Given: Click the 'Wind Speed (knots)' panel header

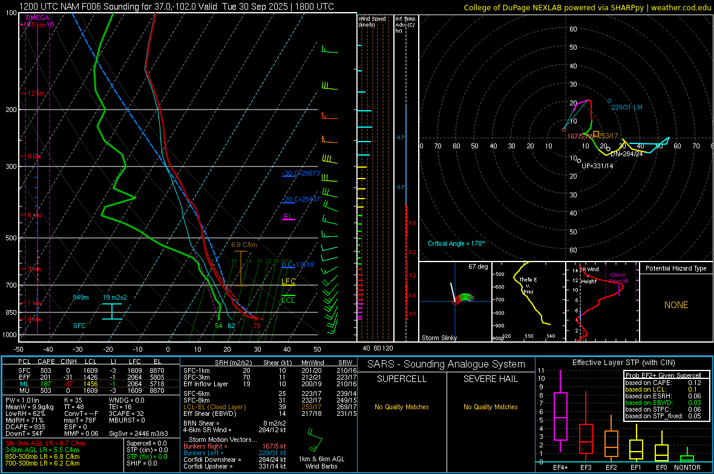Looking at the screenshot, I should tap(372, 21).
